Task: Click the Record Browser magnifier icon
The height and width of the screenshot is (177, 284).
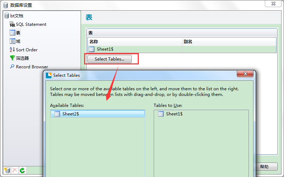Action: [x=12, y=67]
